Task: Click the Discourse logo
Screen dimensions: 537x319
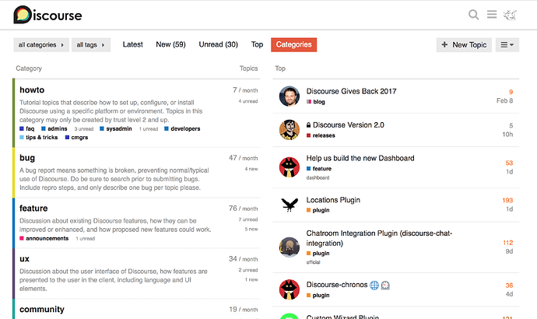Action: [47, 15]
